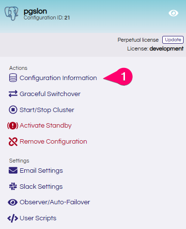Click the Configuration ID: 21 text

coord(46,17)
